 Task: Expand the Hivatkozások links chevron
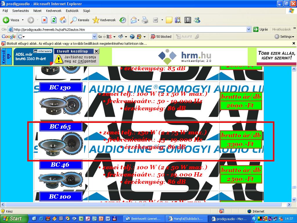[x=295, y=28]
